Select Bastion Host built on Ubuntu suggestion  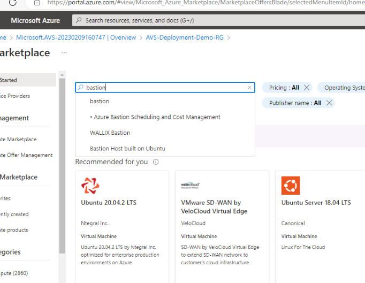pos(127,148)
